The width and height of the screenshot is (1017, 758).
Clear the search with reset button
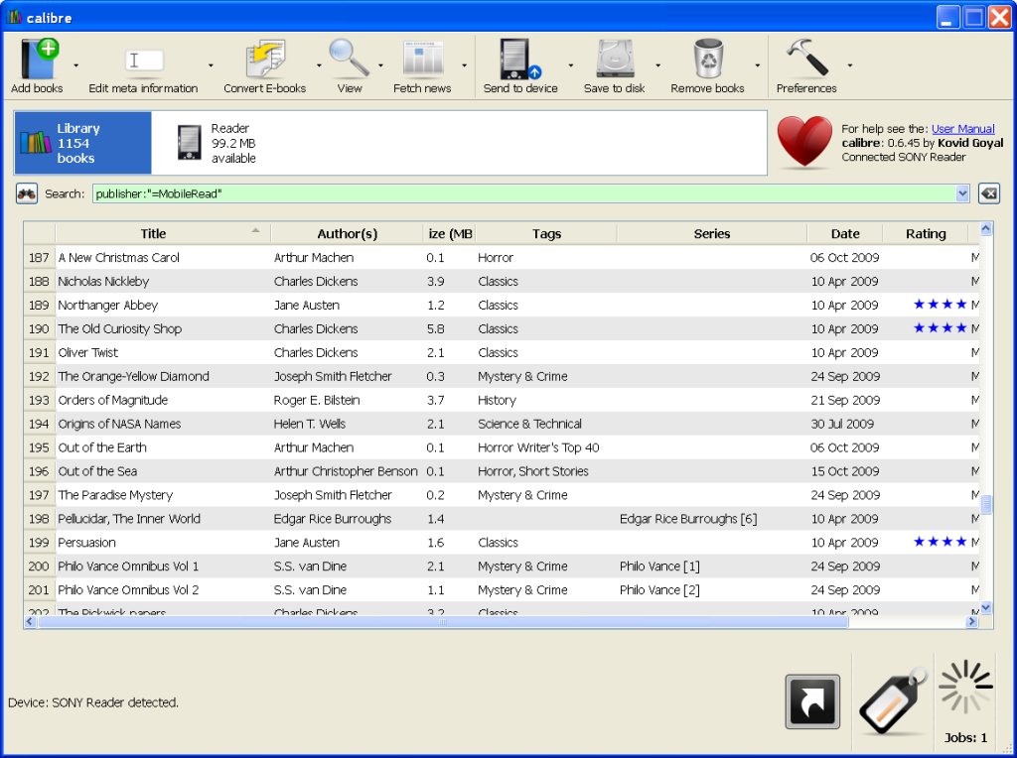coord(988,194)
